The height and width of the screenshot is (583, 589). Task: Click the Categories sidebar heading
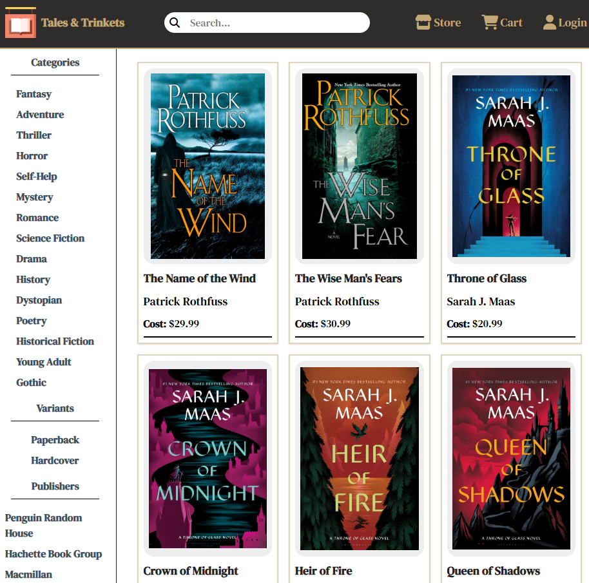[x=55, y=62]
